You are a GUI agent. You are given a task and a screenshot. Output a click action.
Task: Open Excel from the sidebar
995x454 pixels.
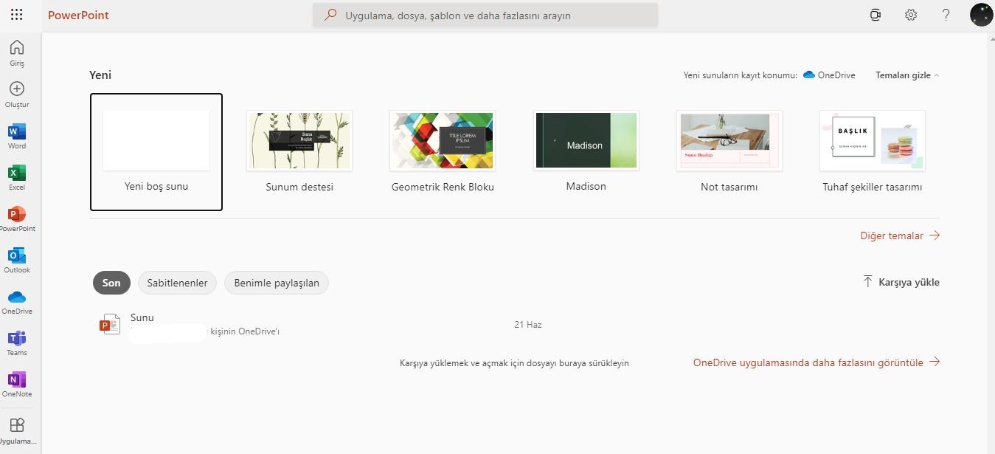point(16,173)
